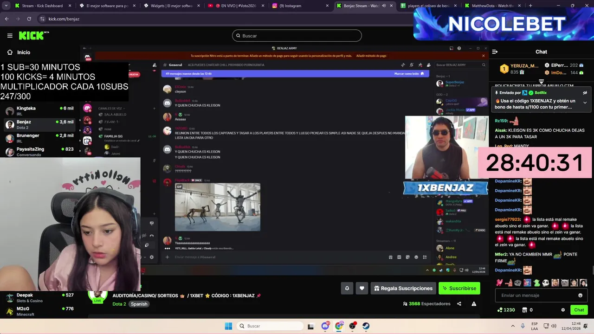View the 1230 channel points balance

[x=506, y=310]
